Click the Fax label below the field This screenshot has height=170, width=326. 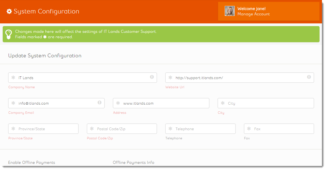(247, 138)
